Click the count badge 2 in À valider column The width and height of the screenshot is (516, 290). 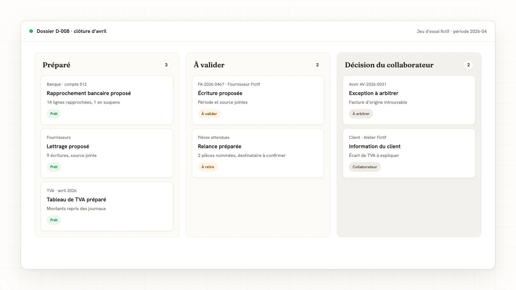317,65
